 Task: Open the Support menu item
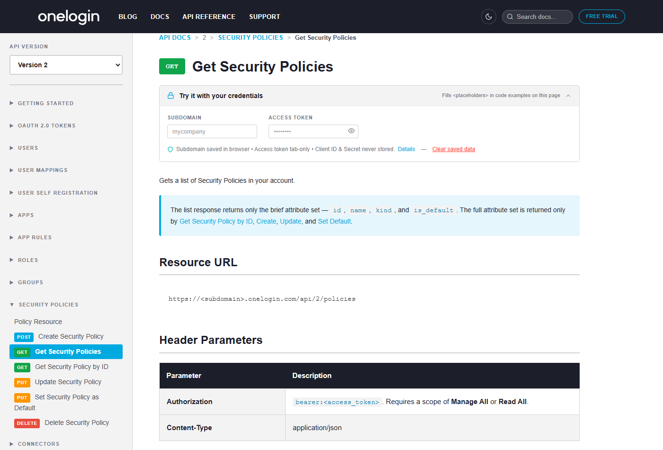click(x=265, y=17)
